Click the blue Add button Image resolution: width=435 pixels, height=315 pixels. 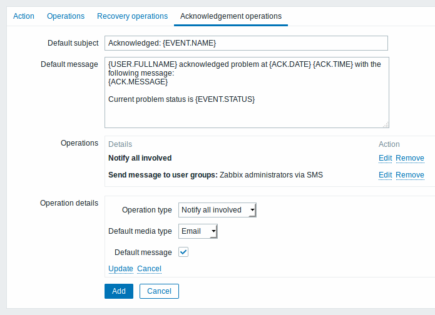(119, 291)
